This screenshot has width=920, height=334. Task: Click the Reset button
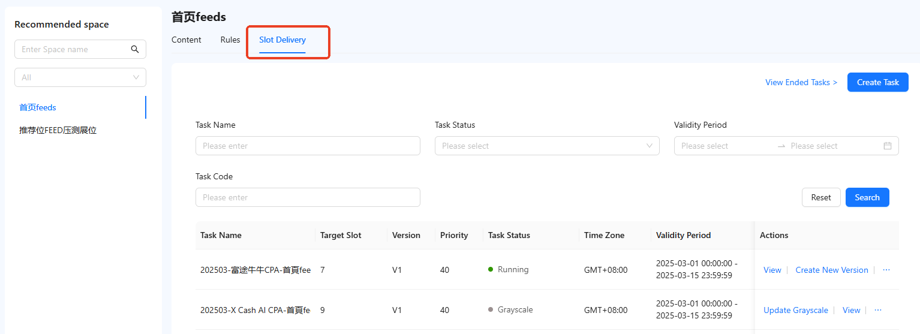[x=821, y=197]
